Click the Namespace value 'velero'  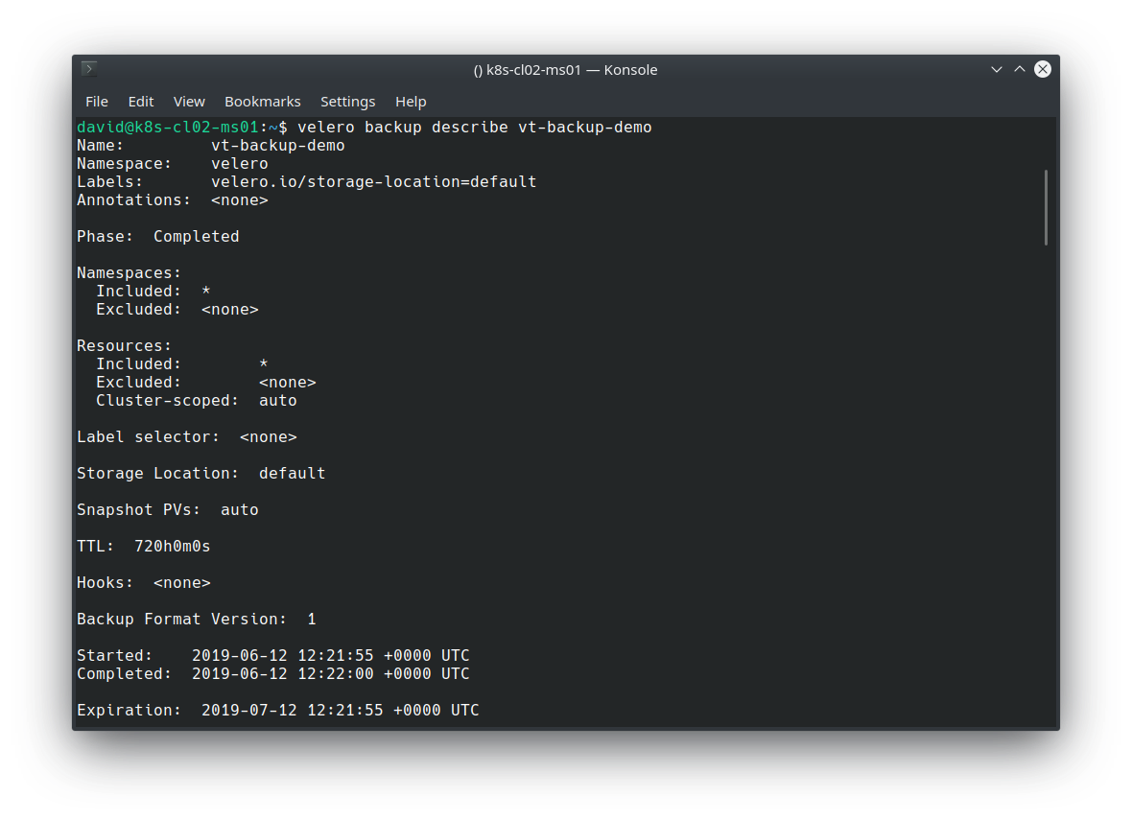(x=240, y=164)
